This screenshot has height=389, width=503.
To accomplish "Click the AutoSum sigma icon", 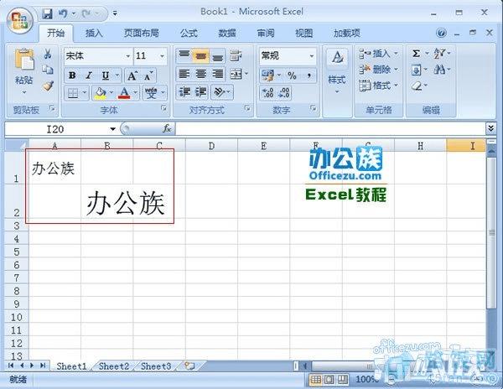I will [x=416, y=54].
